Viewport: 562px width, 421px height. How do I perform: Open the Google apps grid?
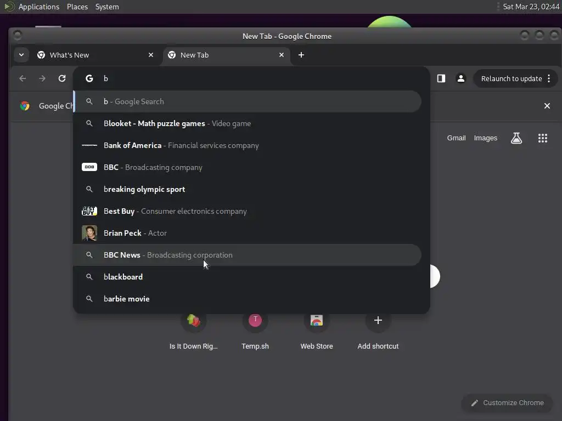pos(543,138)
